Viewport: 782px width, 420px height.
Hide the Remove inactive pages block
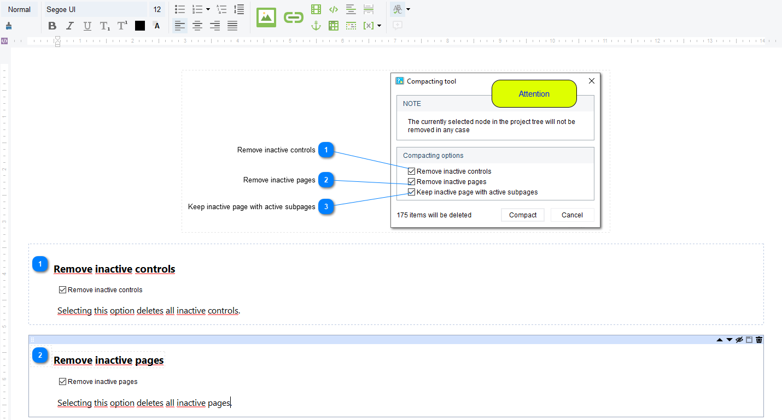739,340
